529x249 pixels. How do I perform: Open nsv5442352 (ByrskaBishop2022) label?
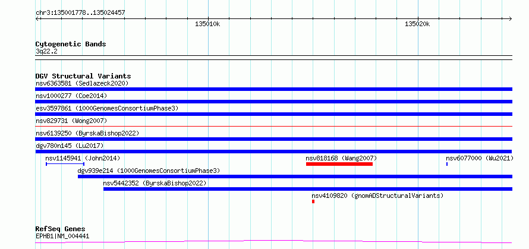point(155,183)
